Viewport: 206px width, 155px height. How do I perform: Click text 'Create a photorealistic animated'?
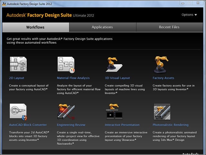pos(174,132)
